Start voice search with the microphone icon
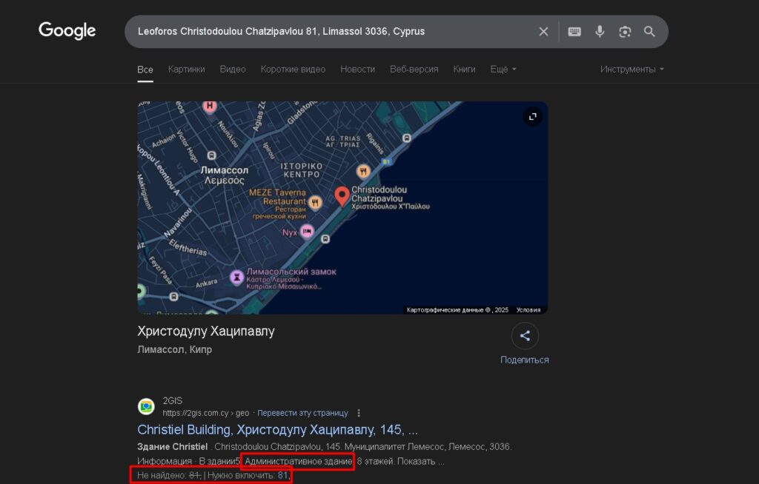 click(599, 31)
